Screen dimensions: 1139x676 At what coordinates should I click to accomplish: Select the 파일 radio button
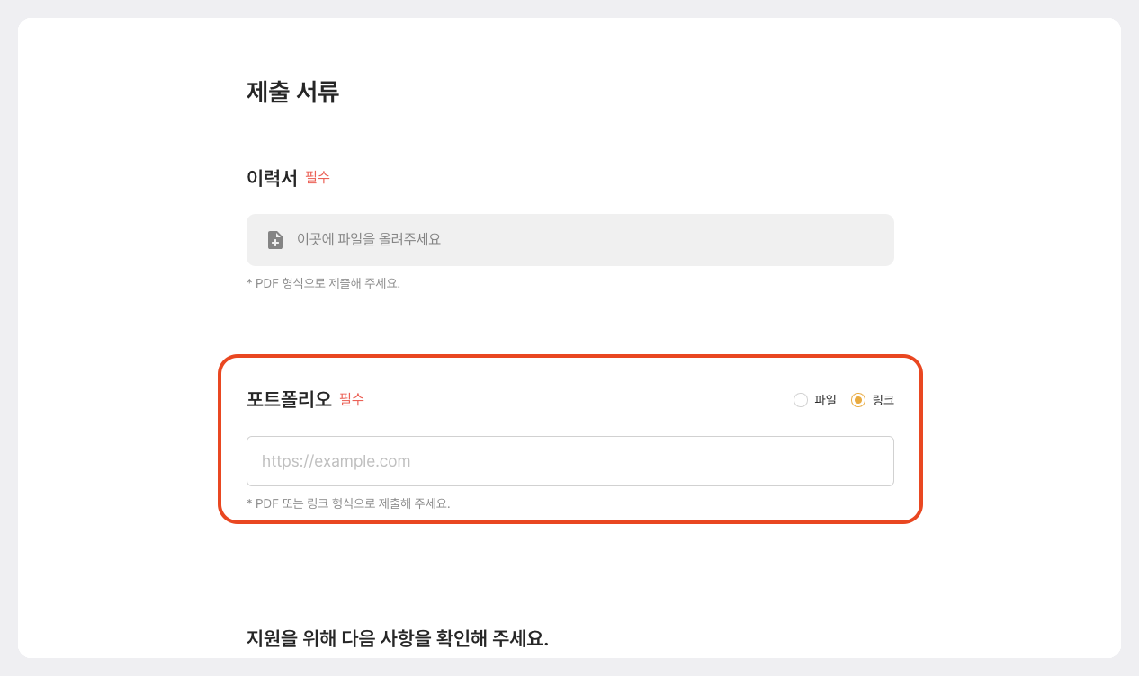click(x=800, y=400)
